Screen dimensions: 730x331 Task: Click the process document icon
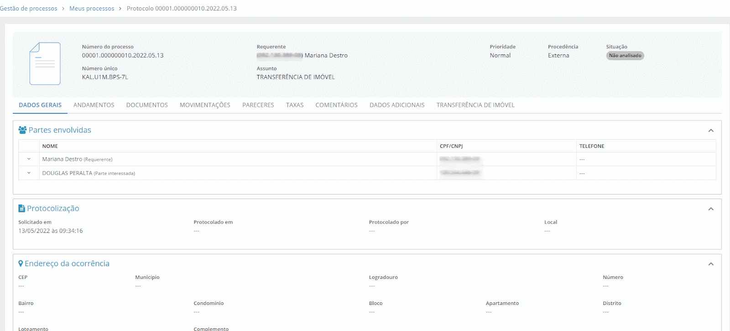[45, 63]
